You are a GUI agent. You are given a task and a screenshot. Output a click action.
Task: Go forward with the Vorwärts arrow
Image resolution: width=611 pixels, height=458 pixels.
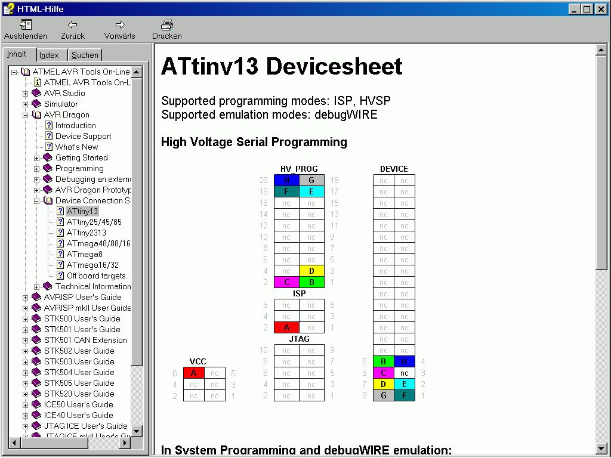tap(119, 25)
